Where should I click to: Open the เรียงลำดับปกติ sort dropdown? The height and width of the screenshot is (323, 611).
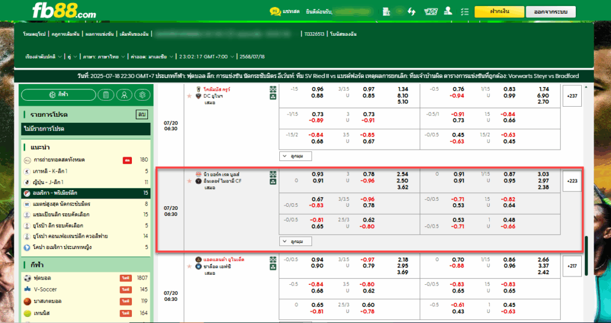pyautogui.click(x=43, y=57)
